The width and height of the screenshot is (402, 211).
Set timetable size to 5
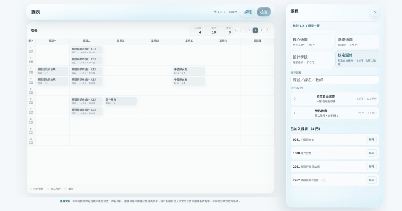coord(268,30)
